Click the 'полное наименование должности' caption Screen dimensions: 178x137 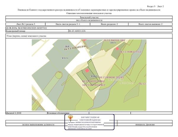[38, 125]
